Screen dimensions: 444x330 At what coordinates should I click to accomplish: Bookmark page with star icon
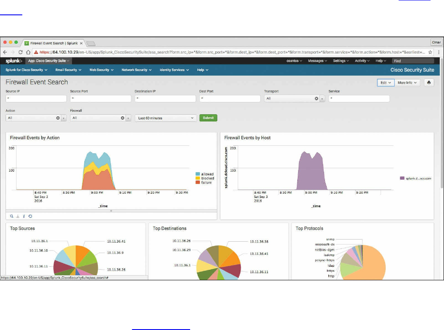(430, 52)
